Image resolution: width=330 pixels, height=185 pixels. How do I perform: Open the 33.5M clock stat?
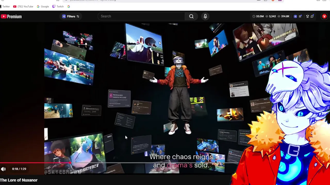coord(258,16)
